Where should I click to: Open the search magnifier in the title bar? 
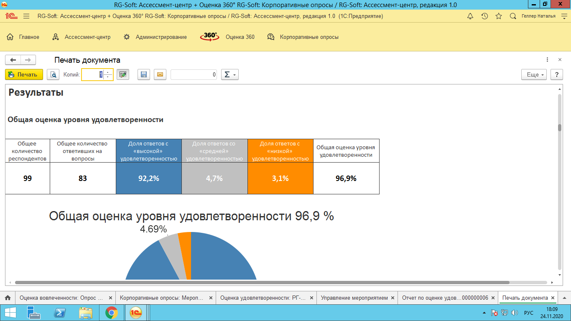(x=513, y=16)
